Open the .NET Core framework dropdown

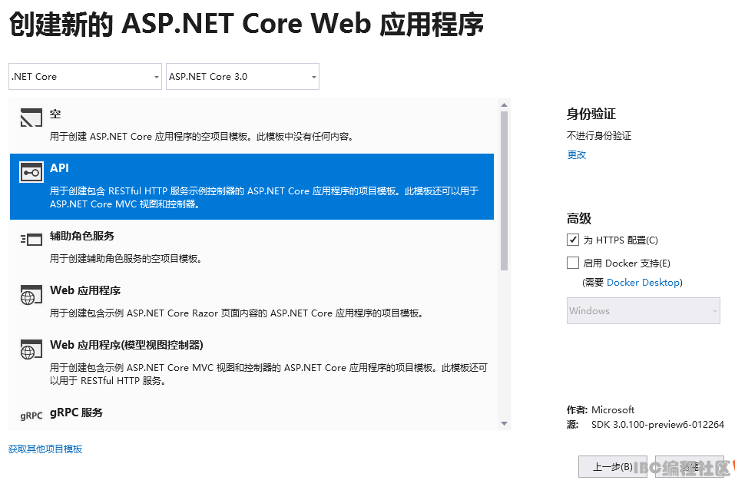85,76
